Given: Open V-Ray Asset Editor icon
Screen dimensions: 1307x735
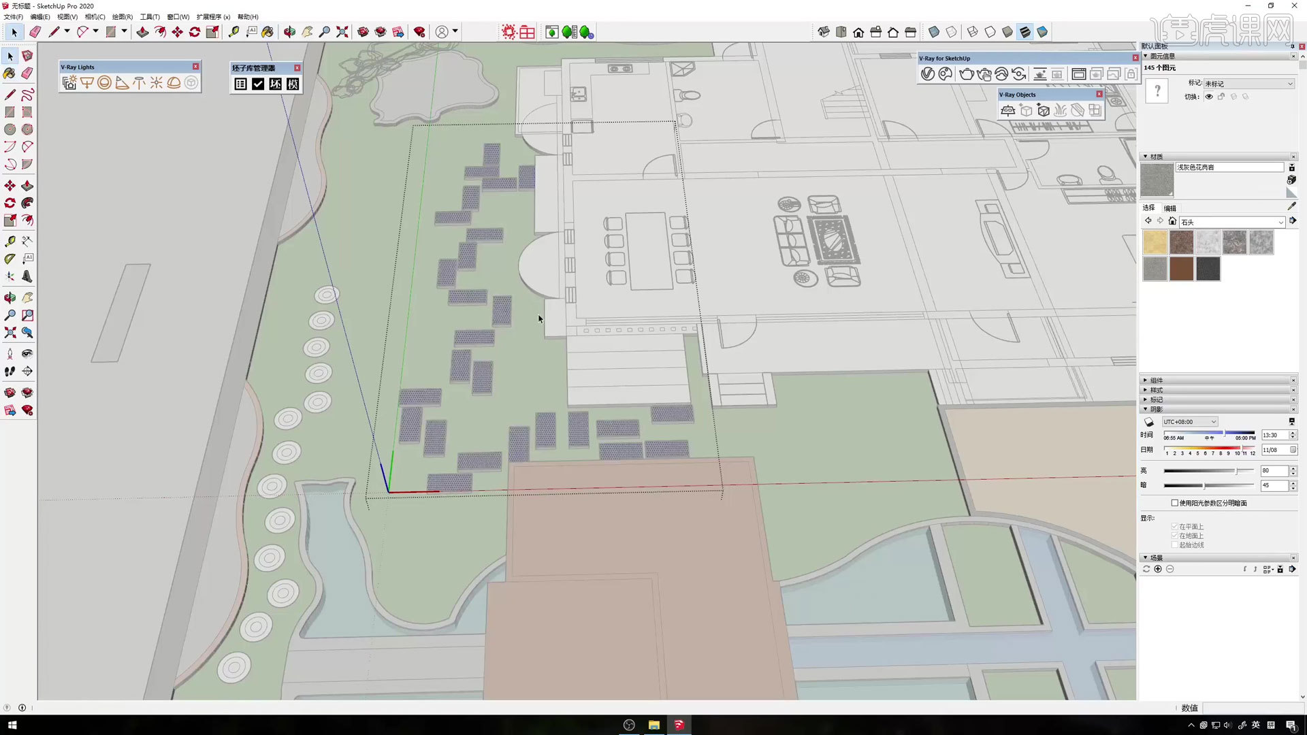Looking at the screenshot, I should tap(928, 74).
